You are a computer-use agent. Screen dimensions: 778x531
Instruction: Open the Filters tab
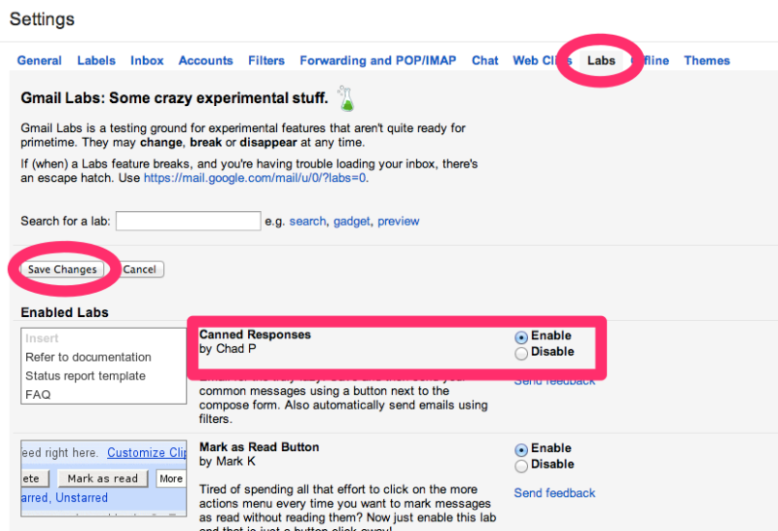(266, 60)
